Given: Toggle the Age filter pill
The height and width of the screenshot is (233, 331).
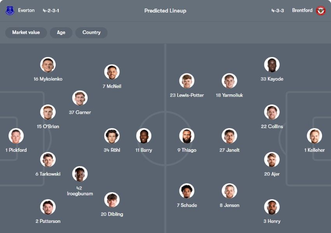Looking at the screenshot, I should [x=61, y=33].
